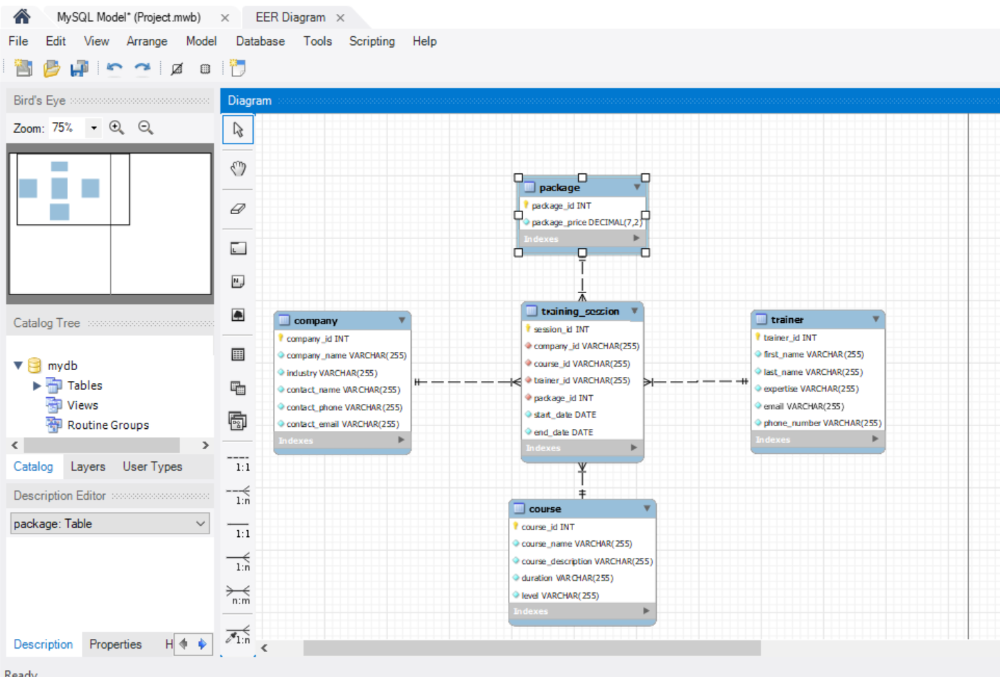
Task: Select the eraser deletion tool
Action: (238, 207)
